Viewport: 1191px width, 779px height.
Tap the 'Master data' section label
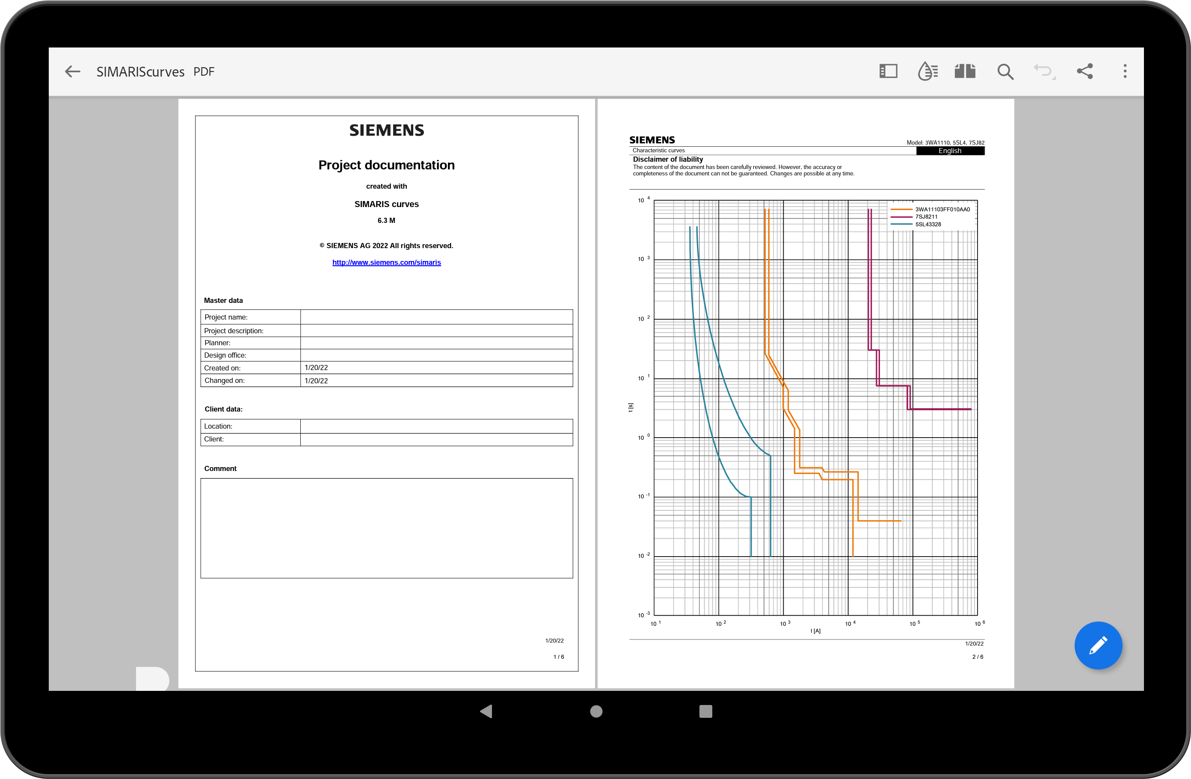tap(223, 300)
